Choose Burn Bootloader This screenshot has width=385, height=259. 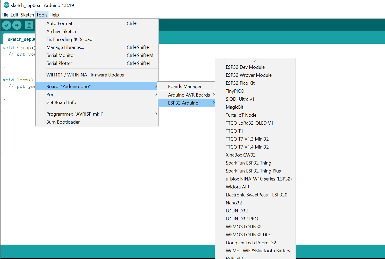coord(63,122)
